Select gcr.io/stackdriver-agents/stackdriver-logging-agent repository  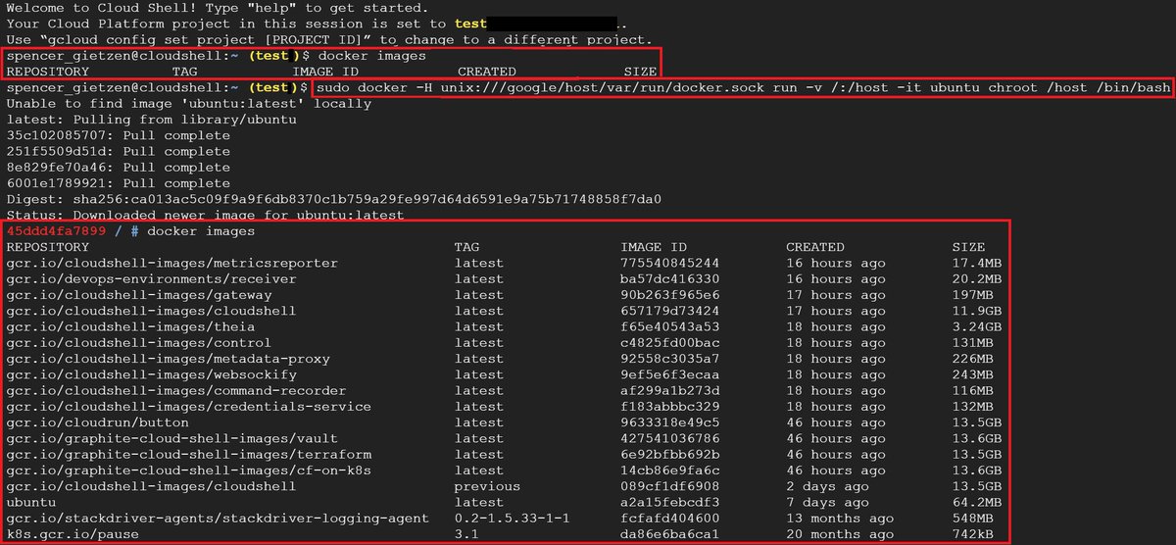[218, 518]
